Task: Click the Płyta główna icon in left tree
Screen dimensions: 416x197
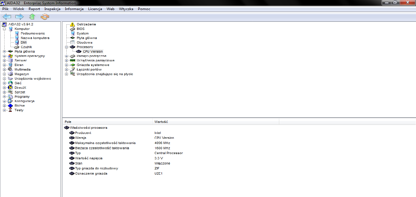Action: tap(10, 51)
